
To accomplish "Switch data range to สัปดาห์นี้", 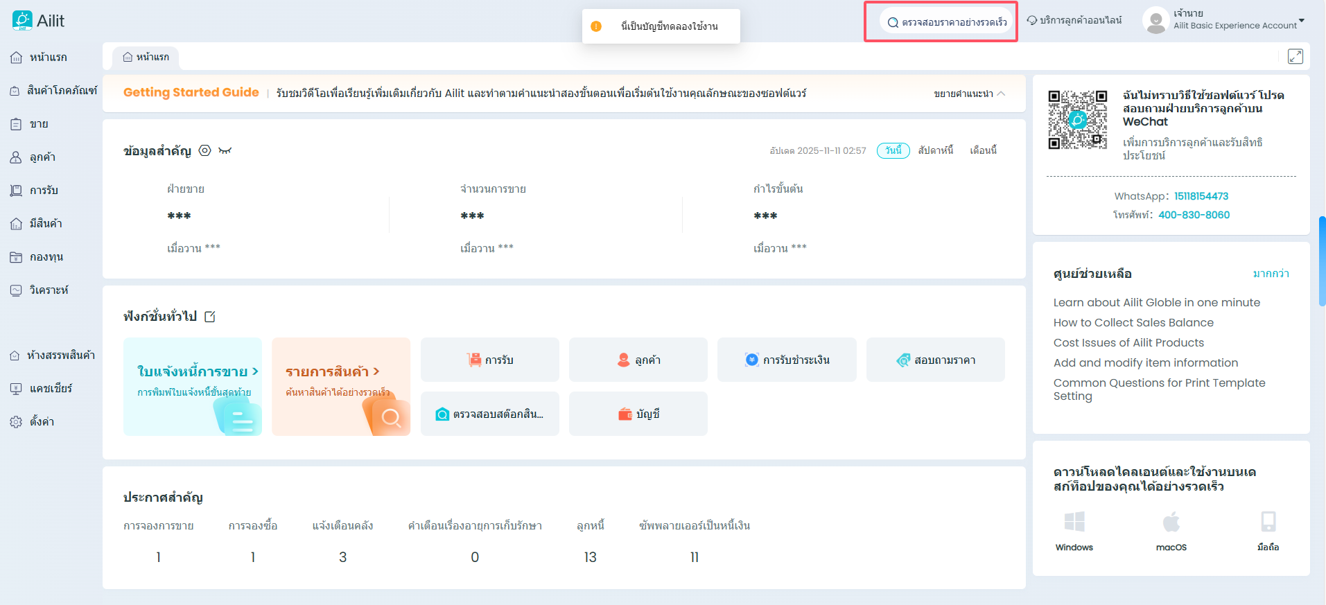I will coord(935,150).
